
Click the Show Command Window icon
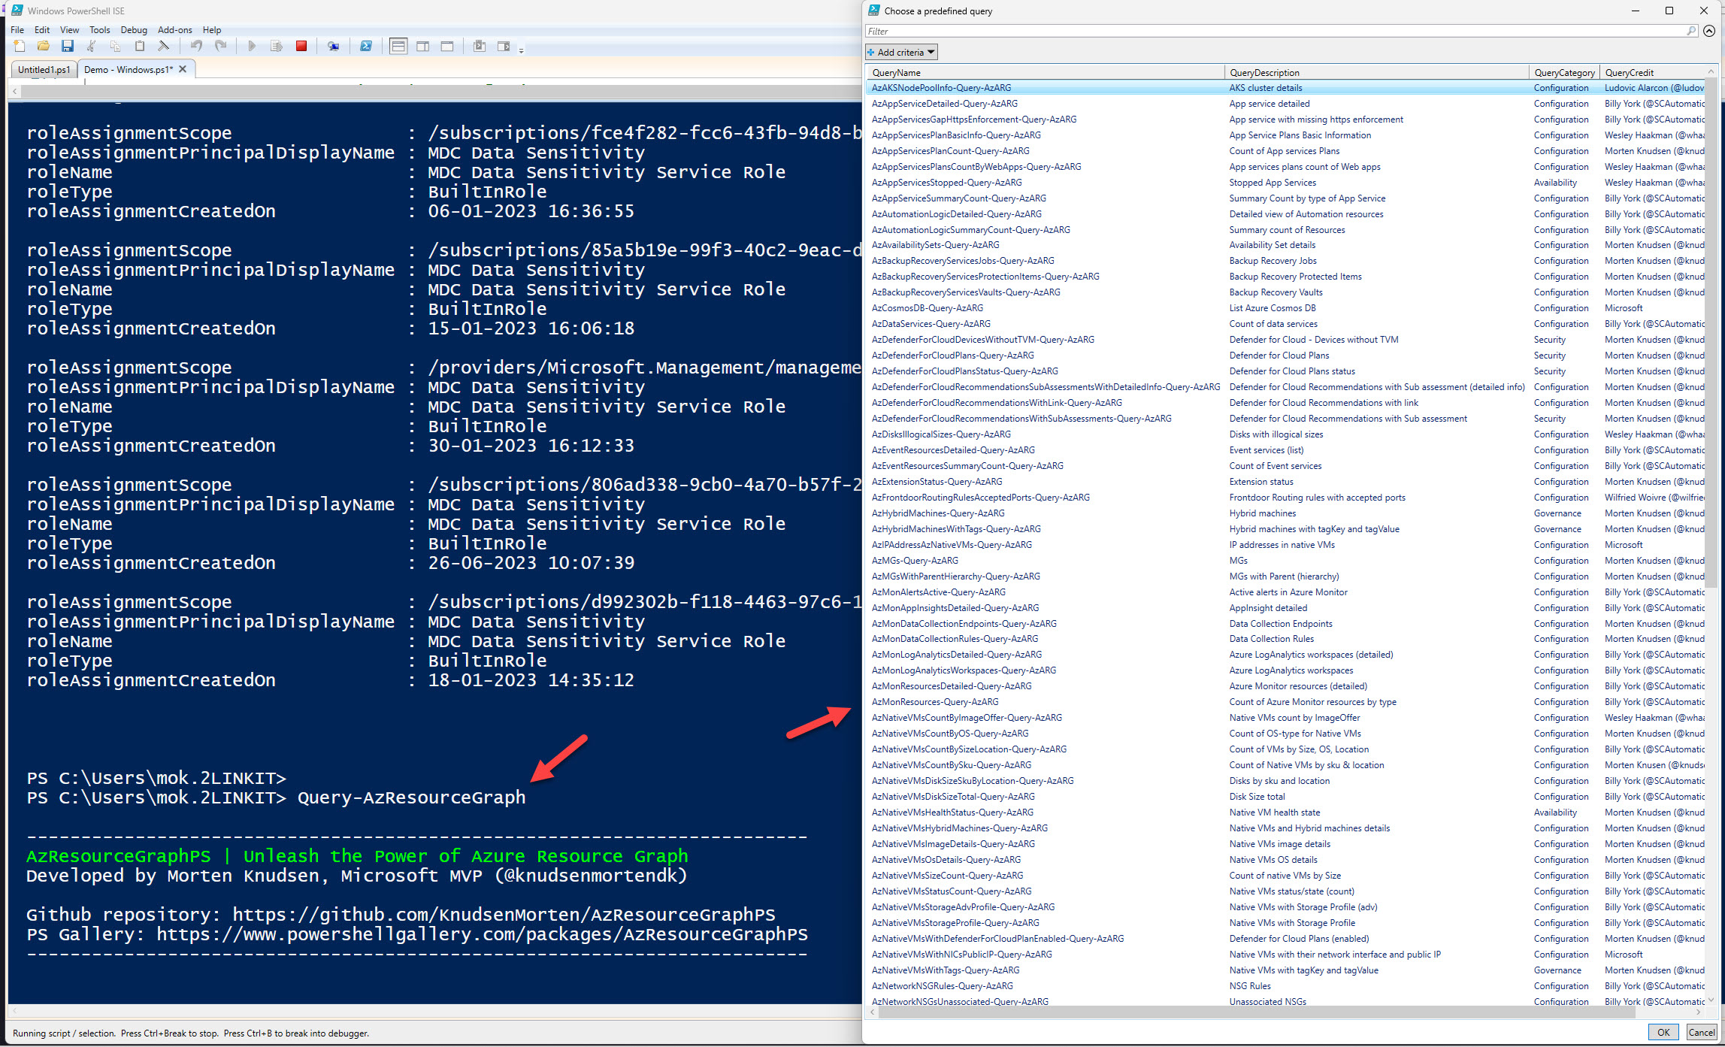pyautogui.click(x=480, y=47)
